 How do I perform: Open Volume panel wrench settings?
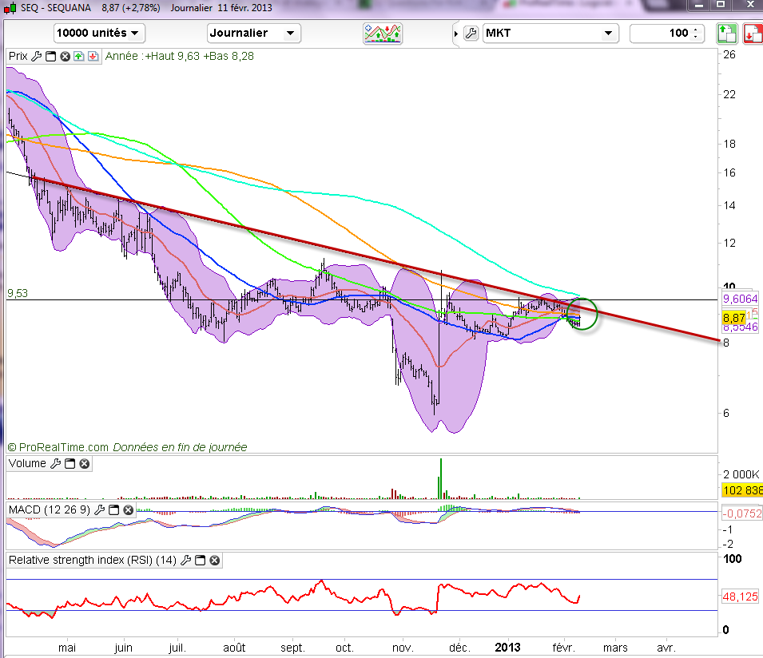55,463
